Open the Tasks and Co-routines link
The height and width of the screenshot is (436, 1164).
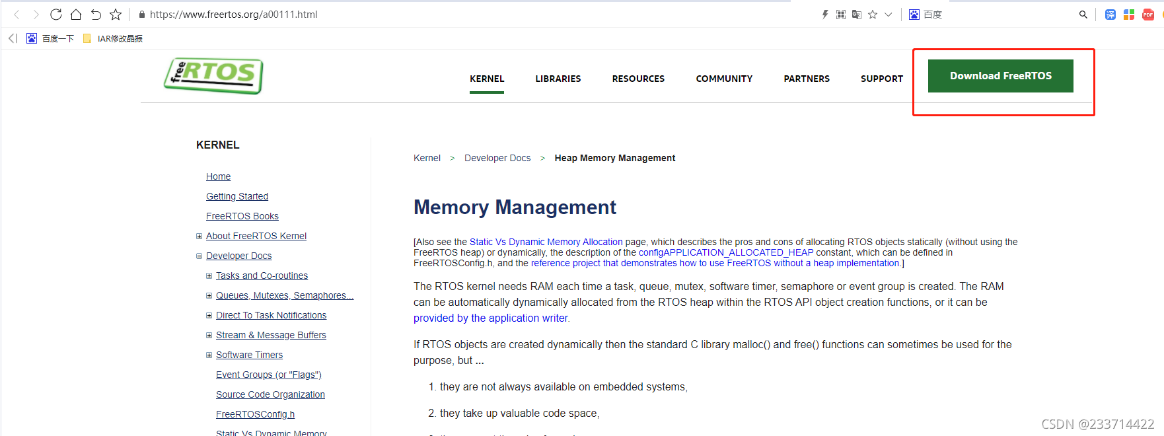coord(262,275)
